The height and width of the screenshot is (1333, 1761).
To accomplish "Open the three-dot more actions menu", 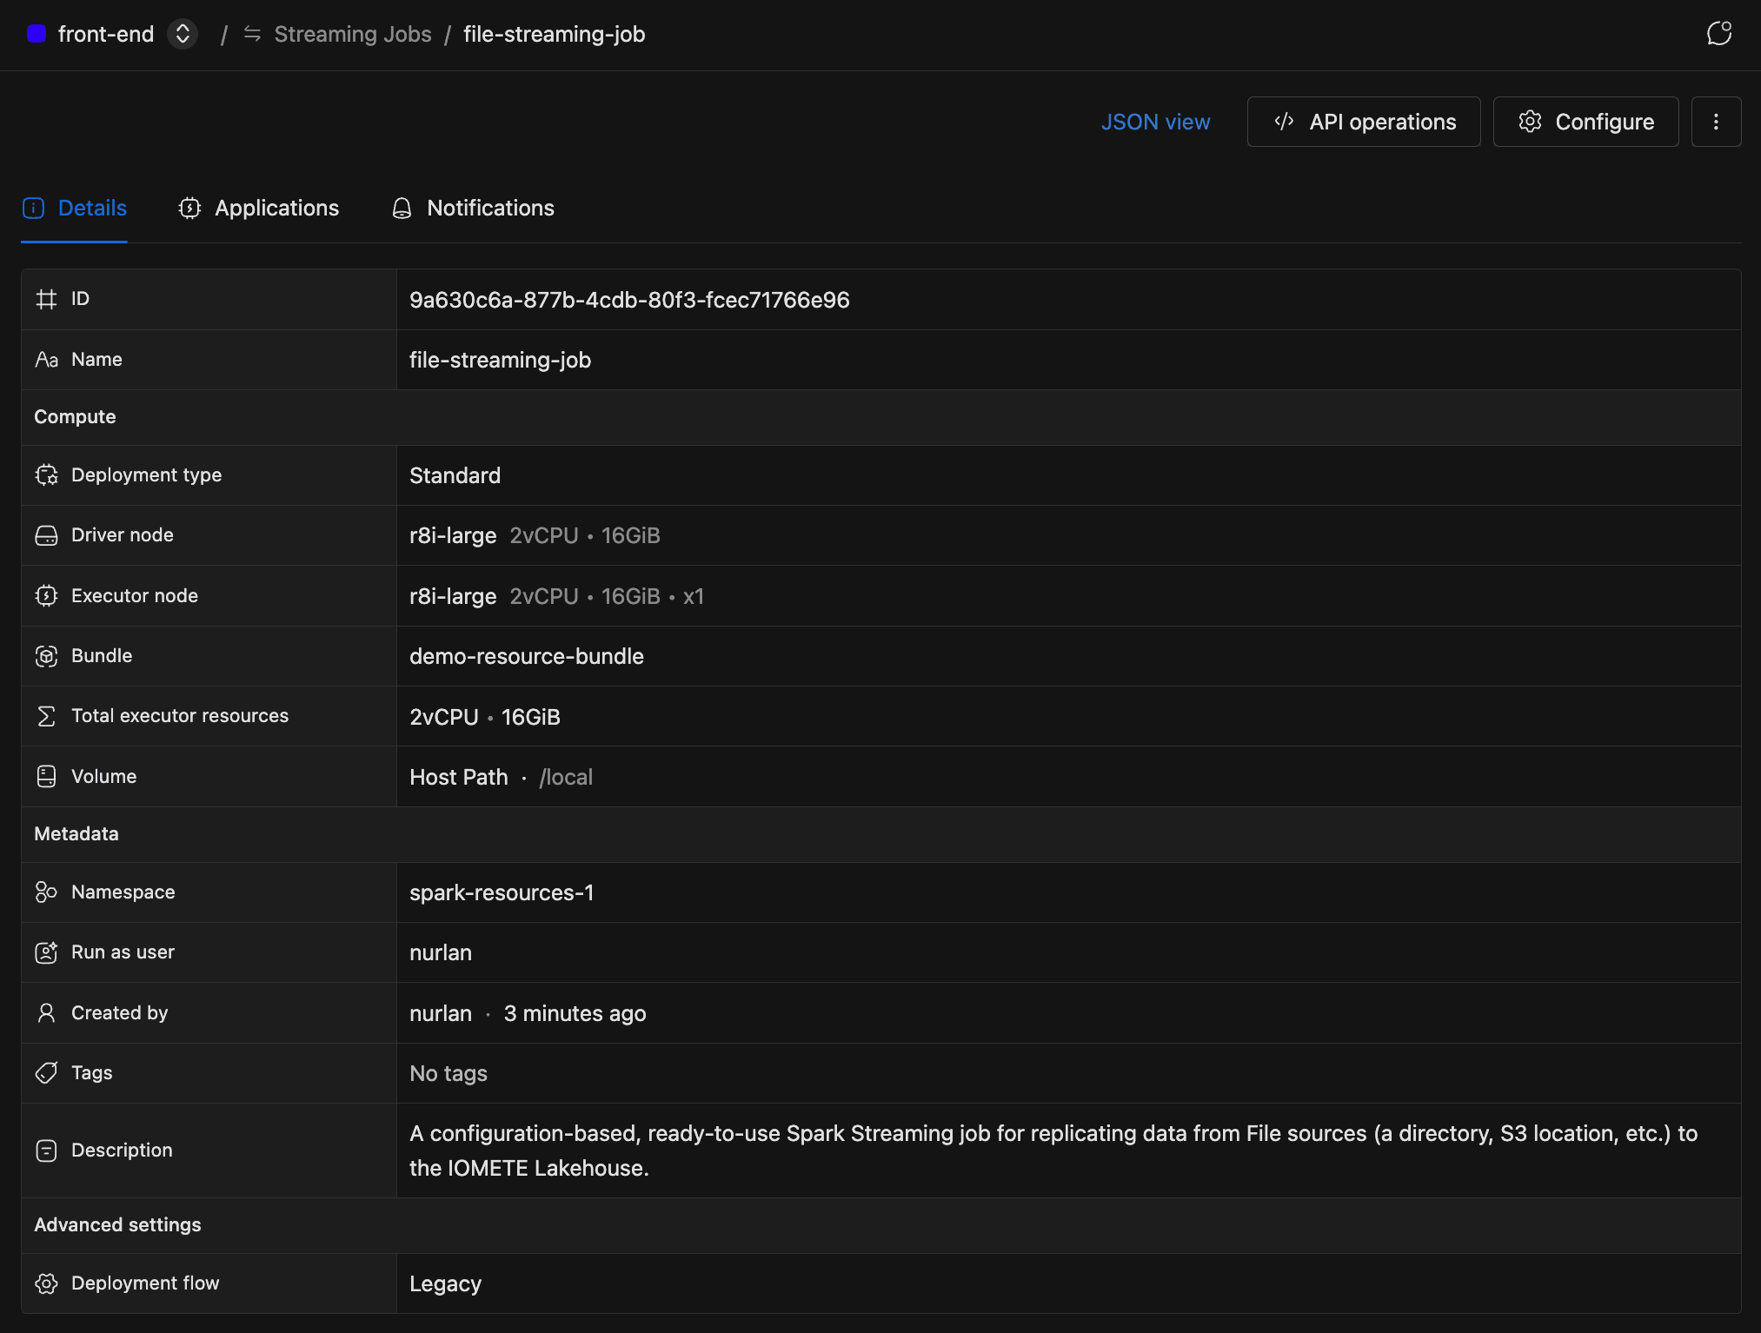I will 1716,122.
